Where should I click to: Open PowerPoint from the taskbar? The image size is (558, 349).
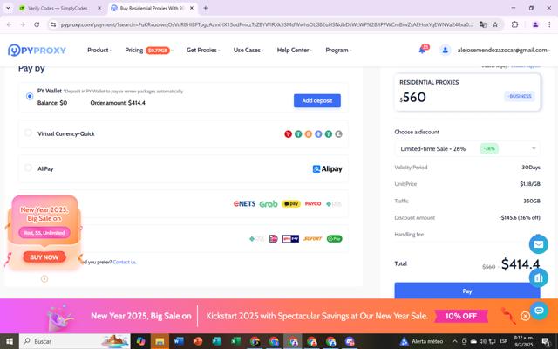click(x=198, y=341)
